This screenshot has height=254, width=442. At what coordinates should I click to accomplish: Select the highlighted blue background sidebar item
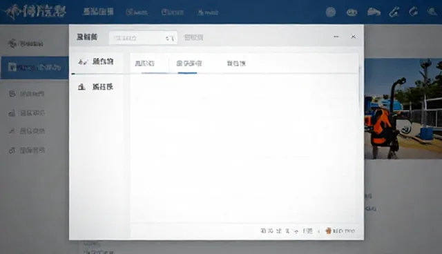point(35,68)
